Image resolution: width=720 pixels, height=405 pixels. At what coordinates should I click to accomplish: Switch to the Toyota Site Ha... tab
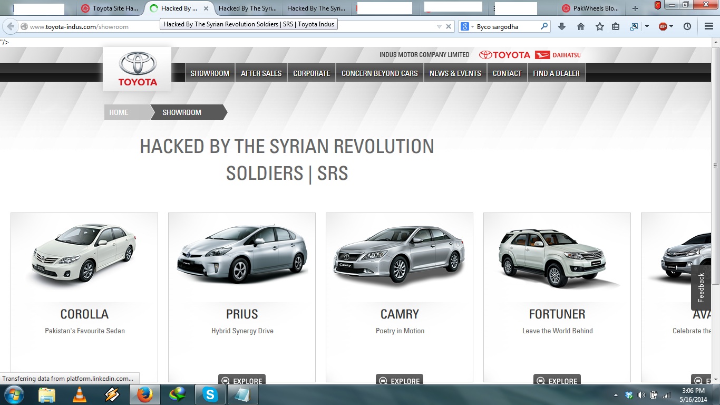[110, 8]
